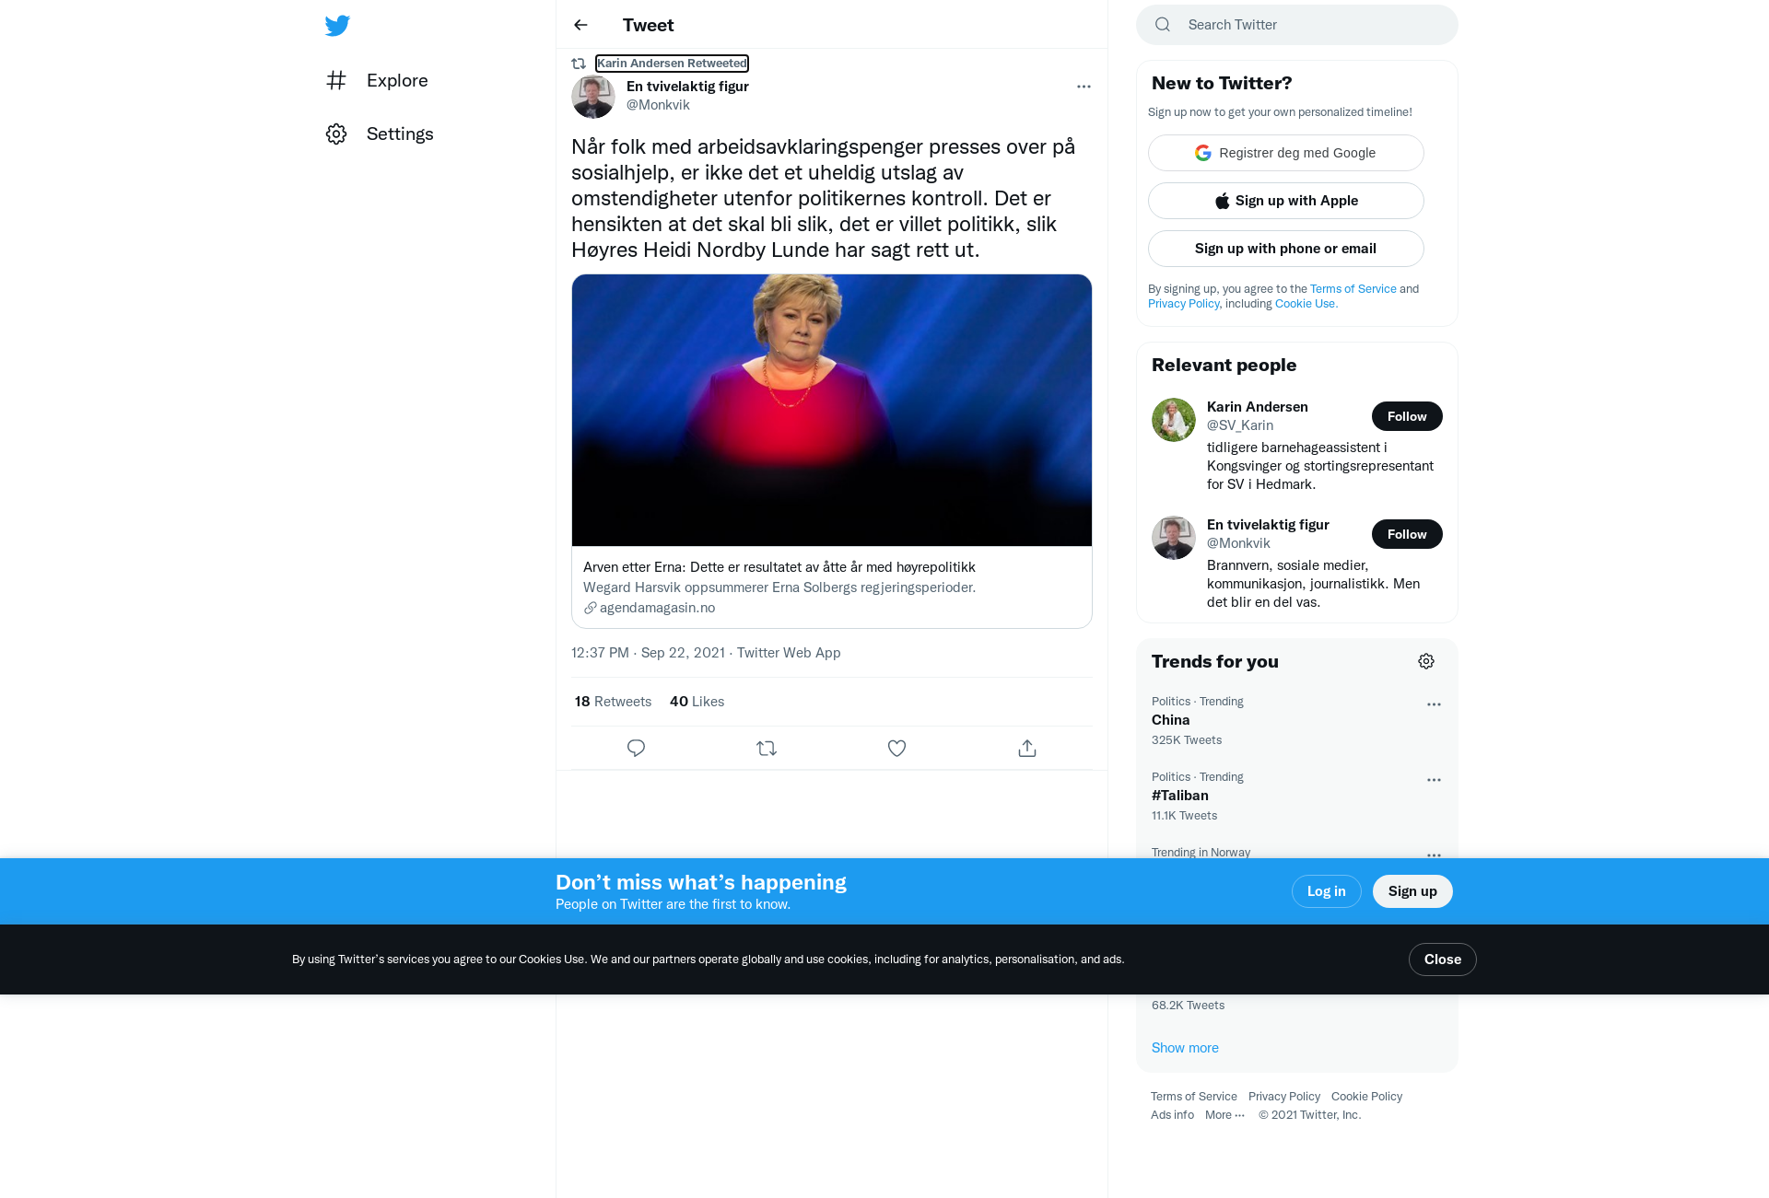Viewport: 1769px width, 1198px height.
Task: Follow En tvivelaktig figur
Action: click(x=1407, y=534)
